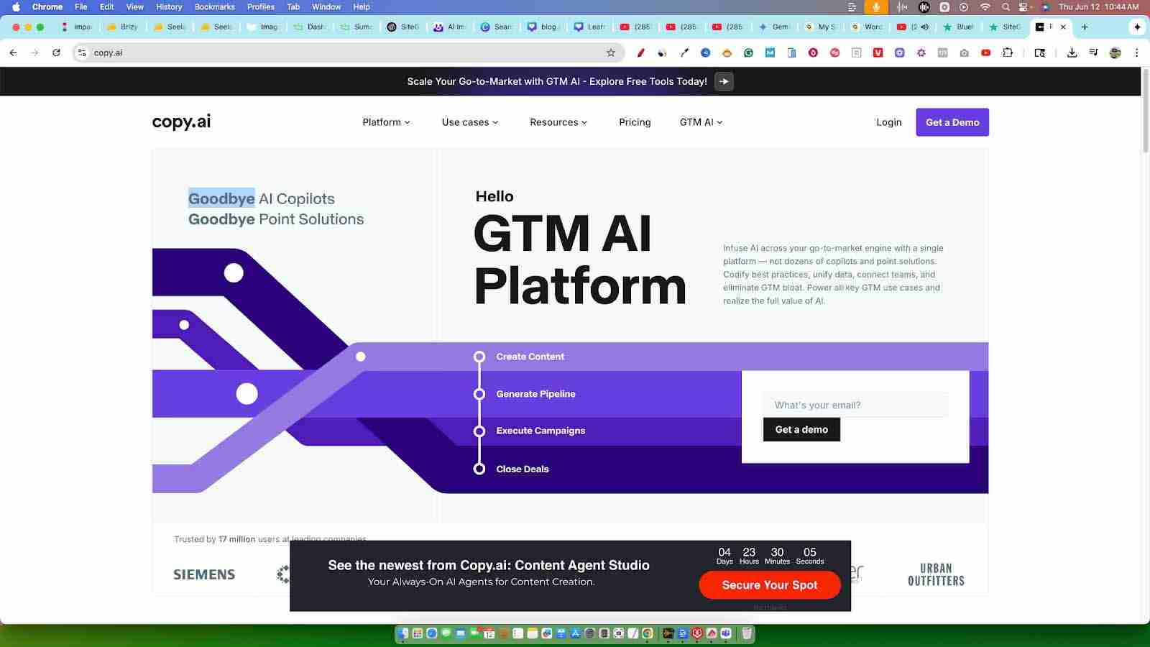Click the Thu Jun 12 clock
The height and width of the screenshot is (647, 1150).
pyautogui.click(x=1098, y=6)
